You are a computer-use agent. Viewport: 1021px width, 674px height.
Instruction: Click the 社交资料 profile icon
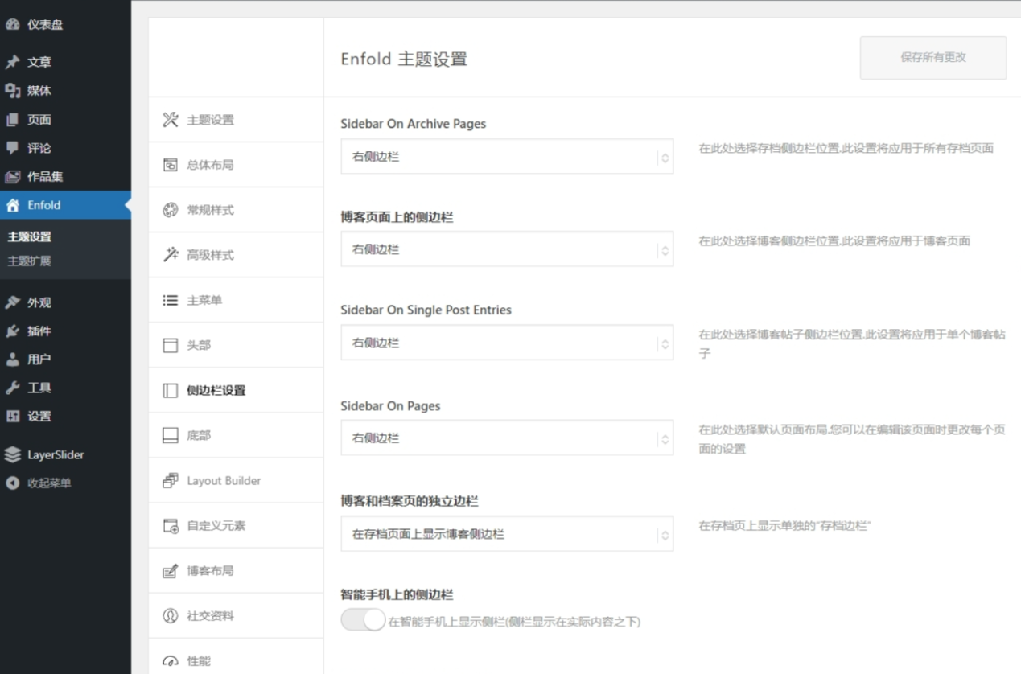coord(171,616)
